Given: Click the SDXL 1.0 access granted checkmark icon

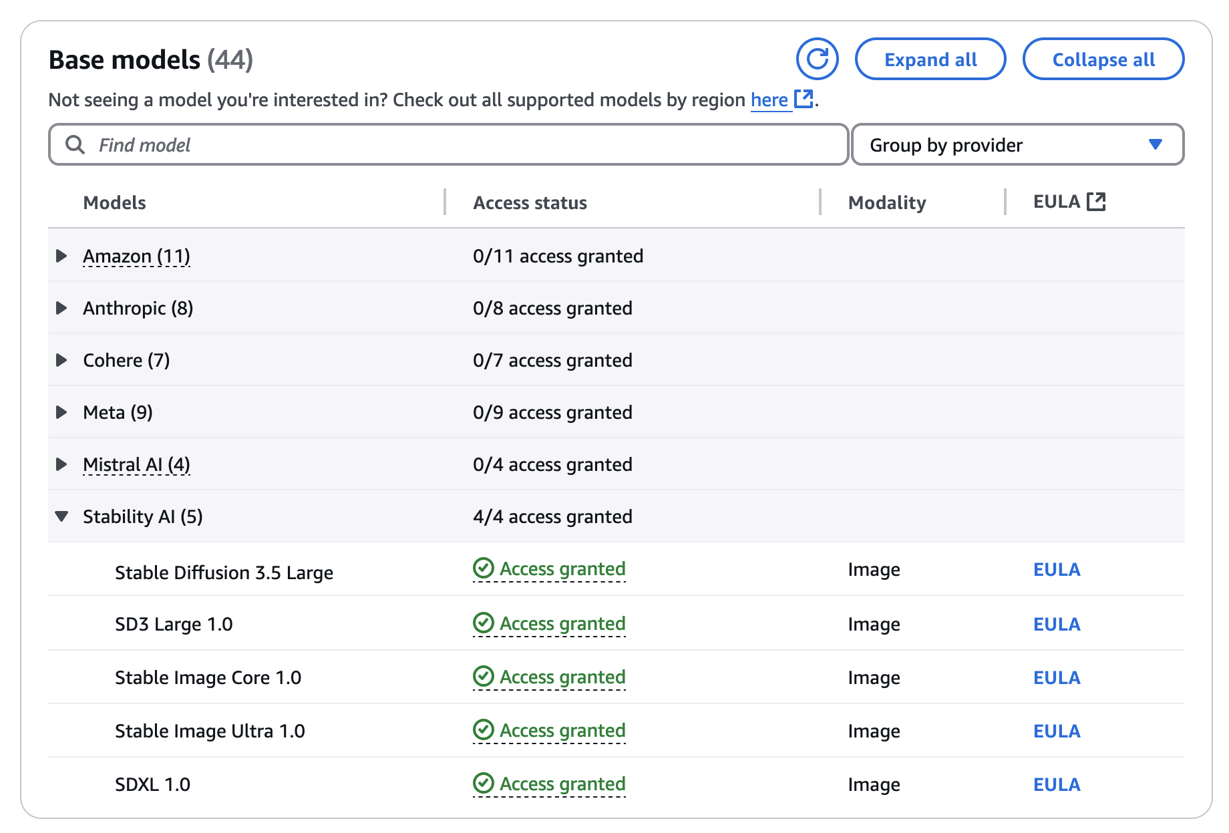Looking at the screenshot, I should pyautogui.click(x=483, y=783).
